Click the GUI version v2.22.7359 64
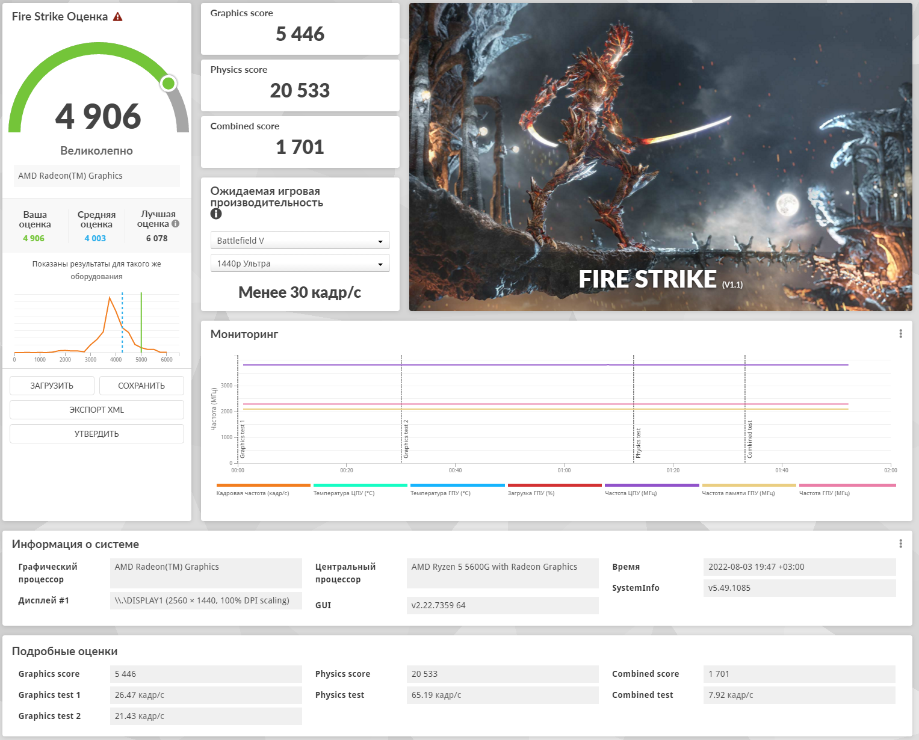The image size is (919, 740). pyautogui.click(x=503, y=605)
